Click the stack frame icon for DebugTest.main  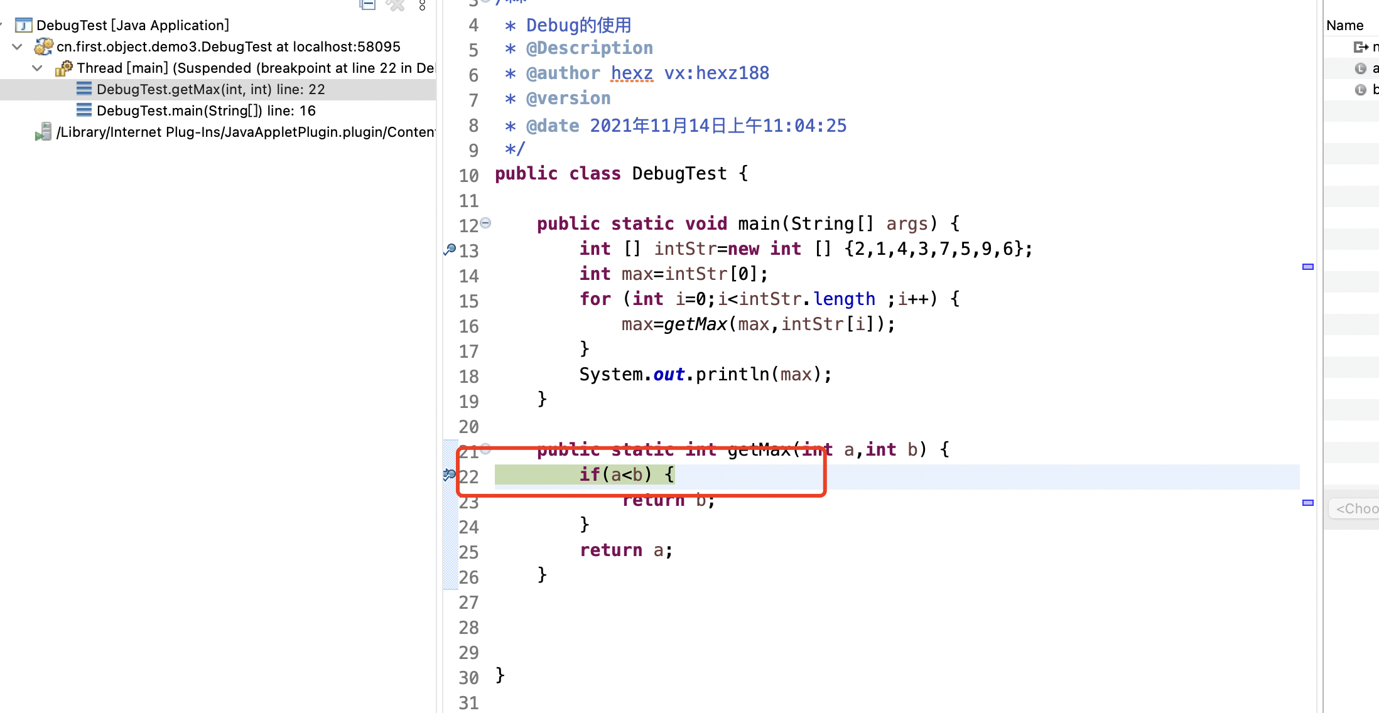click(84, 110)
